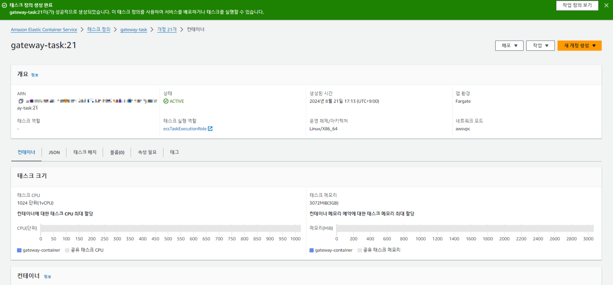Click gateway-container blue CPU legend swatch
Screen dimensions: 613x285
[19, 250]
